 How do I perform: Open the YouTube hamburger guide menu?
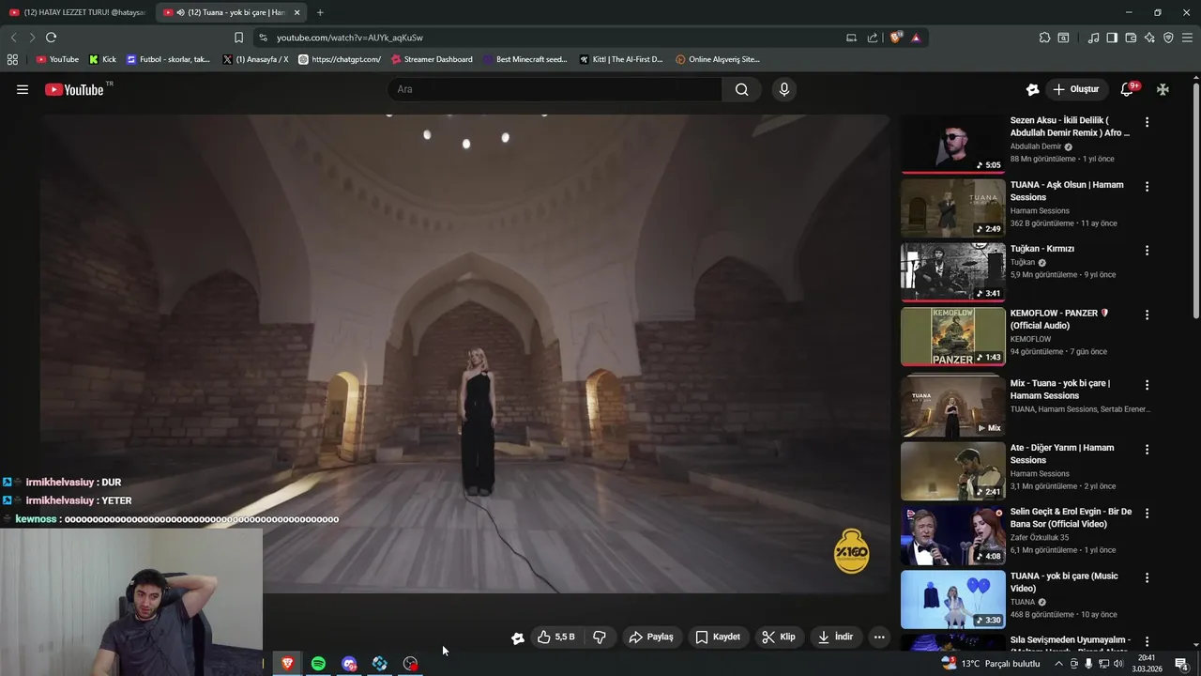point(23,89)
